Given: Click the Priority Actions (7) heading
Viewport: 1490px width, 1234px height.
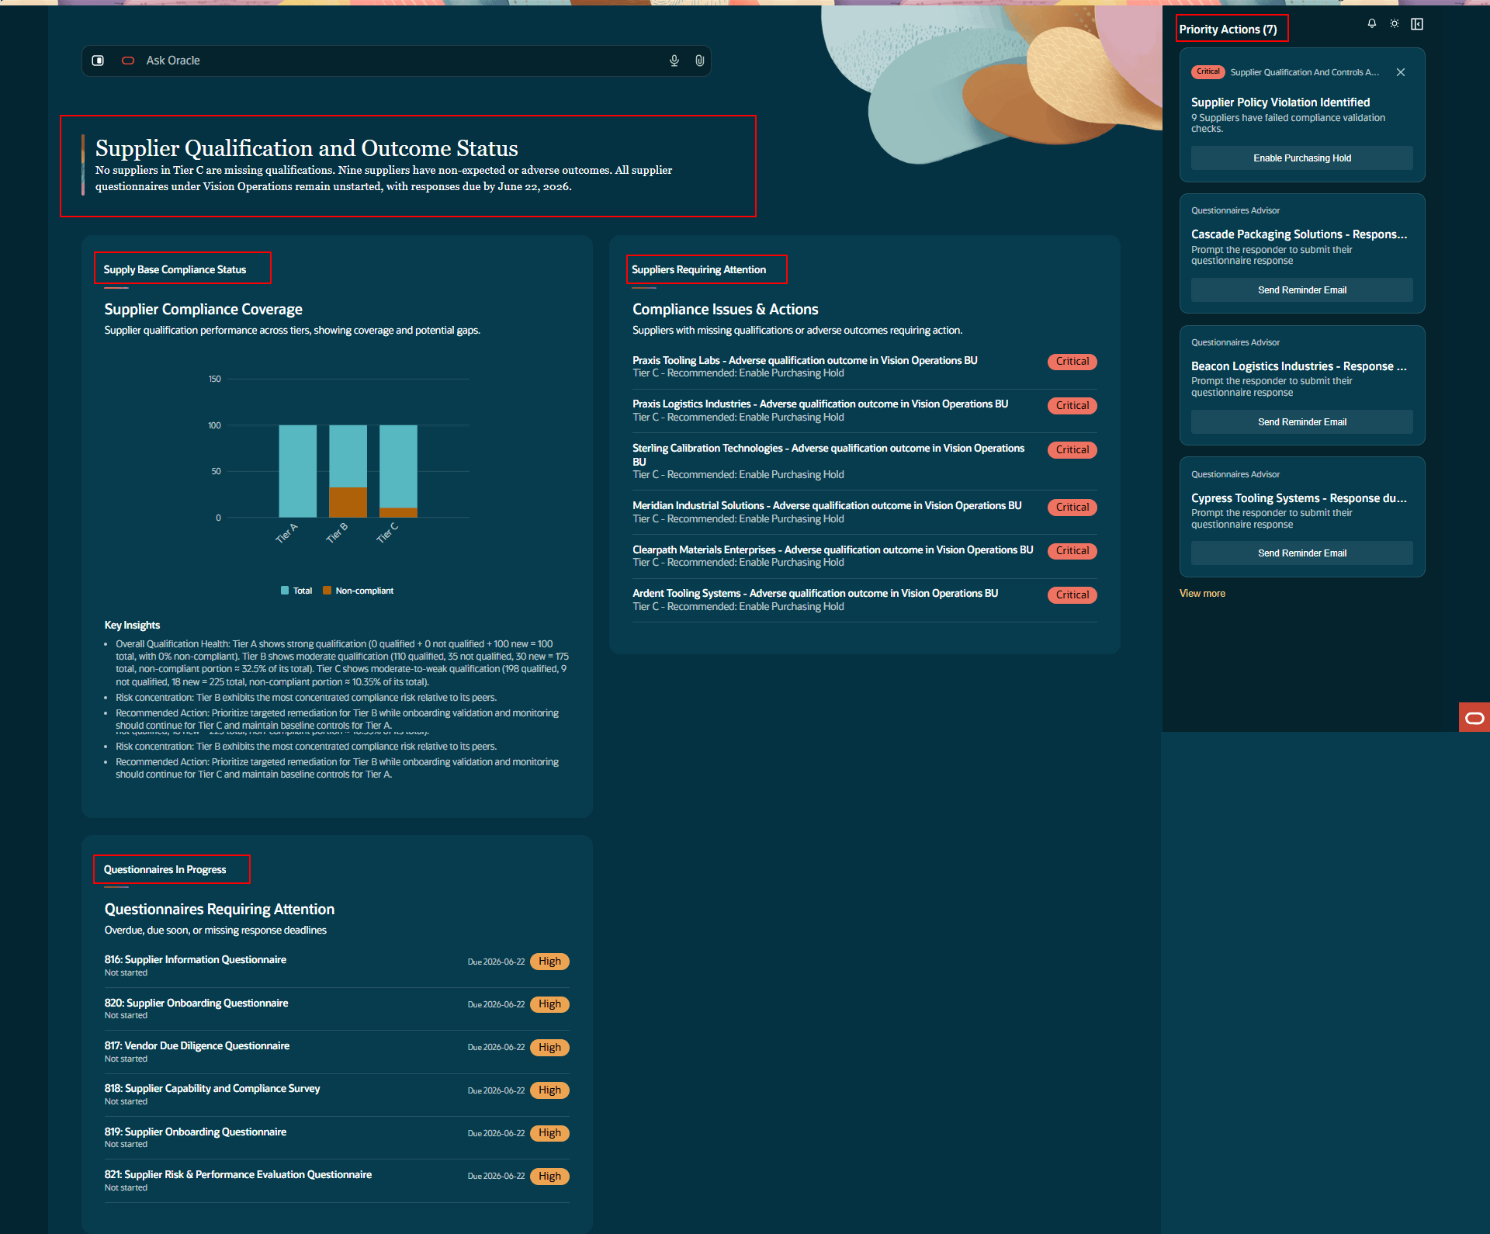Looking at the screenshot, I should click(1228, 29).
